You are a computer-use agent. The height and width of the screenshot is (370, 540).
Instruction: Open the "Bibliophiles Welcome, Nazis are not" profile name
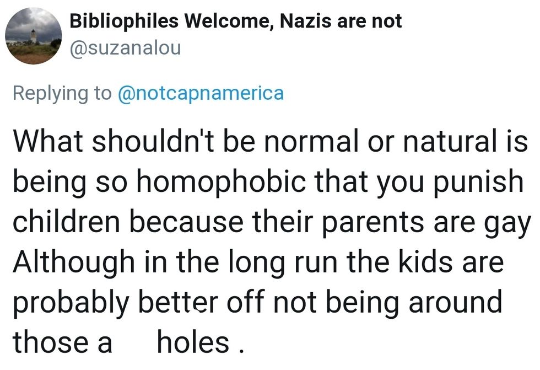click(236, 22)
